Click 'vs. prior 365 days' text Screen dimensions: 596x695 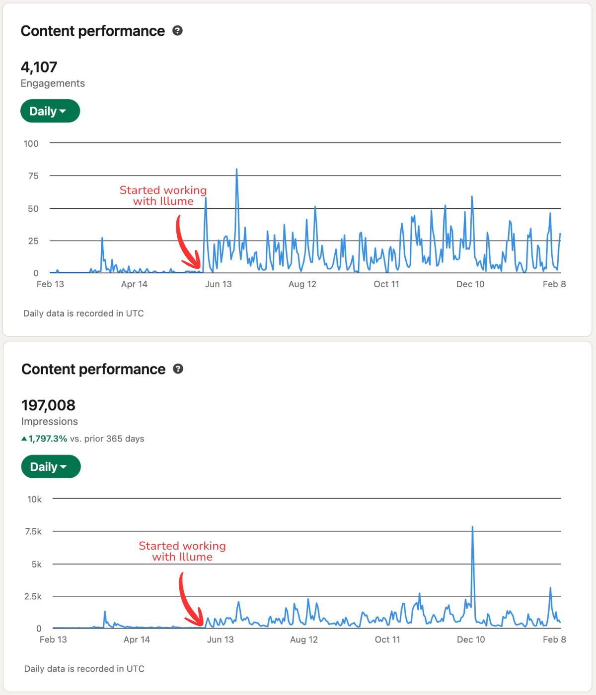coord(107,439)
